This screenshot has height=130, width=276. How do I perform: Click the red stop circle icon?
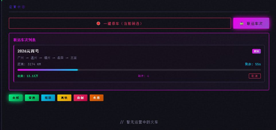click(98, 23)
